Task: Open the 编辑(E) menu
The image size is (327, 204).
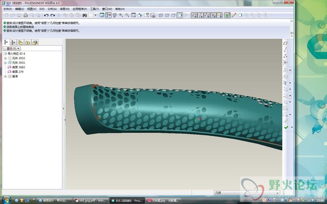Action: tap(19, 9)
